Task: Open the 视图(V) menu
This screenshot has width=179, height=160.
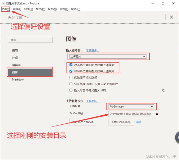Action: pos(52,9)
